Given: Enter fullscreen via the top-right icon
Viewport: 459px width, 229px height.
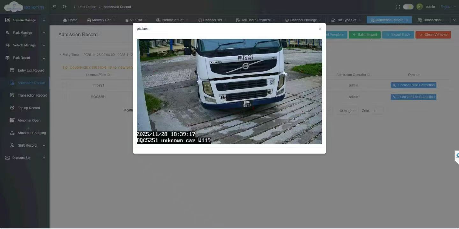Looking at the screenshot, I should 397,7.
